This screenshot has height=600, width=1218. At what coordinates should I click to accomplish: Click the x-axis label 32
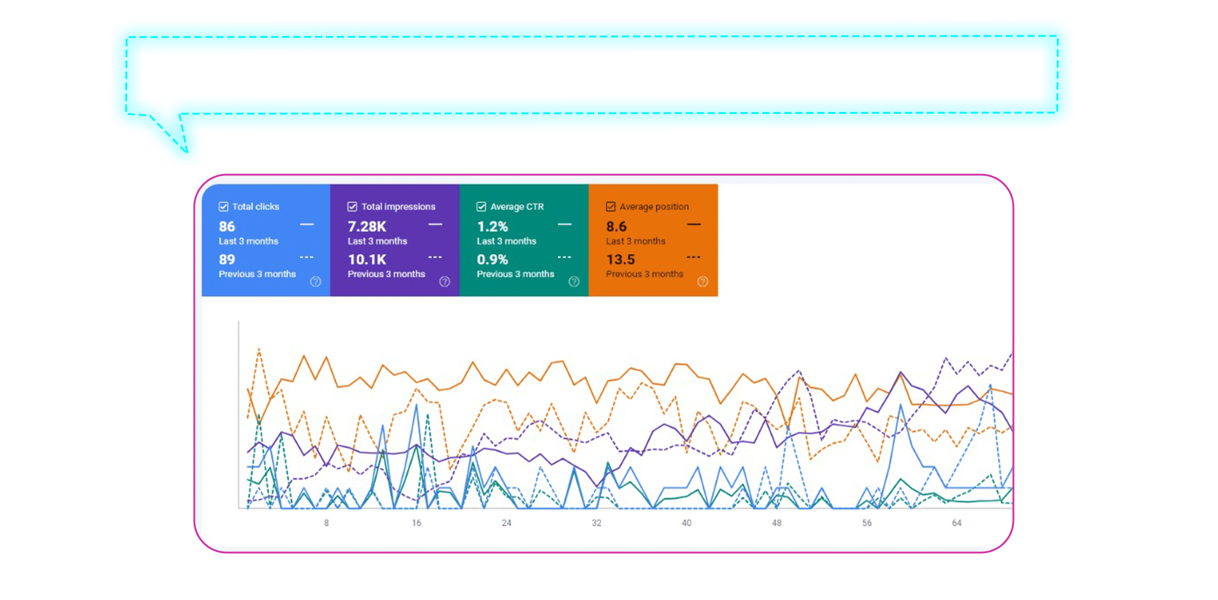pos(597,523)
